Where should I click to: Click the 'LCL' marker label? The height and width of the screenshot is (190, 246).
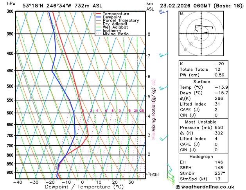153,175
